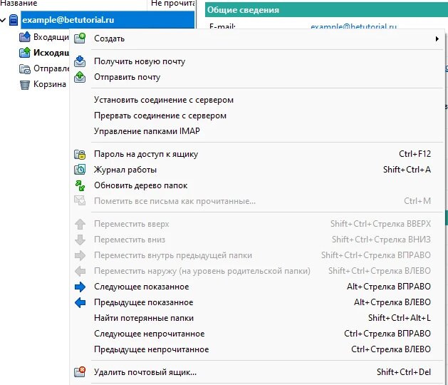The width and height of the screenshot is (448, 385).
Task: Click Переместить вверх
Action: point(257,224)
